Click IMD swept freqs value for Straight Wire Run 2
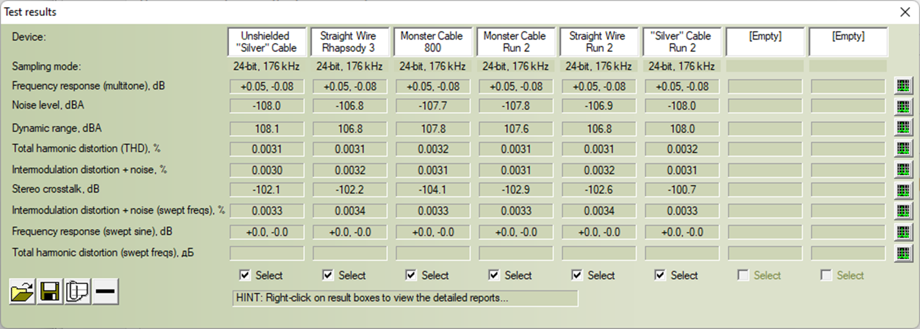The width and height of the screenshot is (920, 329). [599, 211]
